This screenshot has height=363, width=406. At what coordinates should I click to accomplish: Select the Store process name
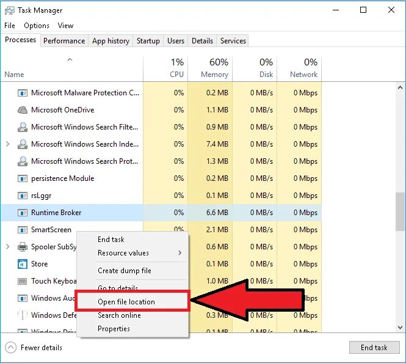pos(39,264)
